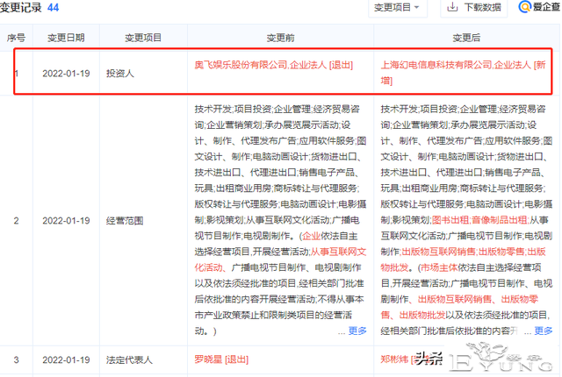Click the date 2022-01-19 in row 3
This screenshot has width=562, height=377.
point(66,359)
